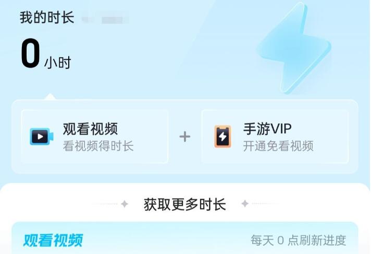Click the plus sign between the cards
371x254 pixels.
pos(185,137)
